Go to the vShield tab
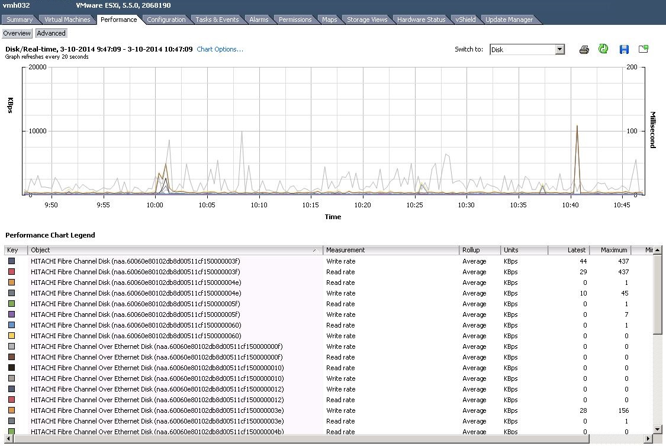Image resolution: width=666 pixels, height=446 pixels. [465, 20]
